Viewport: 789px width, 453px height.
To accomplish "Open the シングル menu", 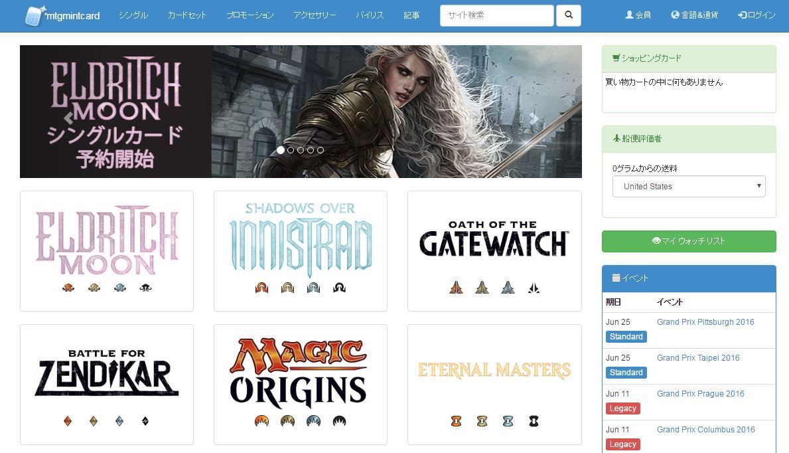I will (x=133, y=15).
